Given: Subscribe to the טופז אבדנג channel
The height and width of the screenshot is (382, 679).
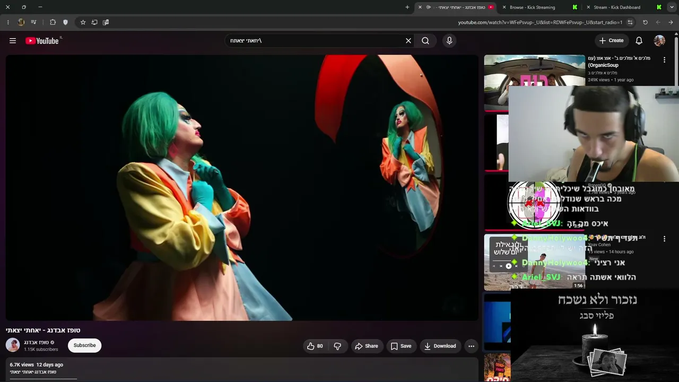Looking at the screenshot, I should (x=85, y=345).
